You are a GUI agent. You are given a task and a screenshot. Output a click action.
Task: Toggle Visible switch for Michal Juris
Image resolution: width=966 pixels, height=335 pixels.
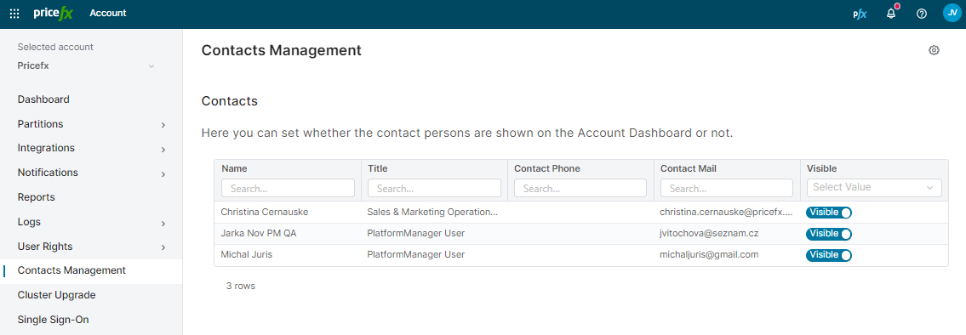click(x=829, y=255)
